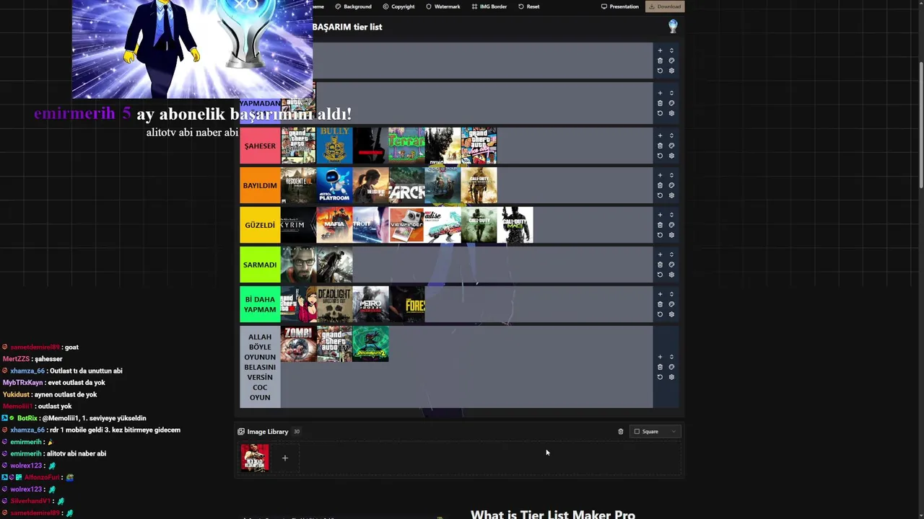The height and width of the screenshot is (519, 924).
Task: Open settings gear for the GÜZELDİ row
Action: (x=671, y=235)
